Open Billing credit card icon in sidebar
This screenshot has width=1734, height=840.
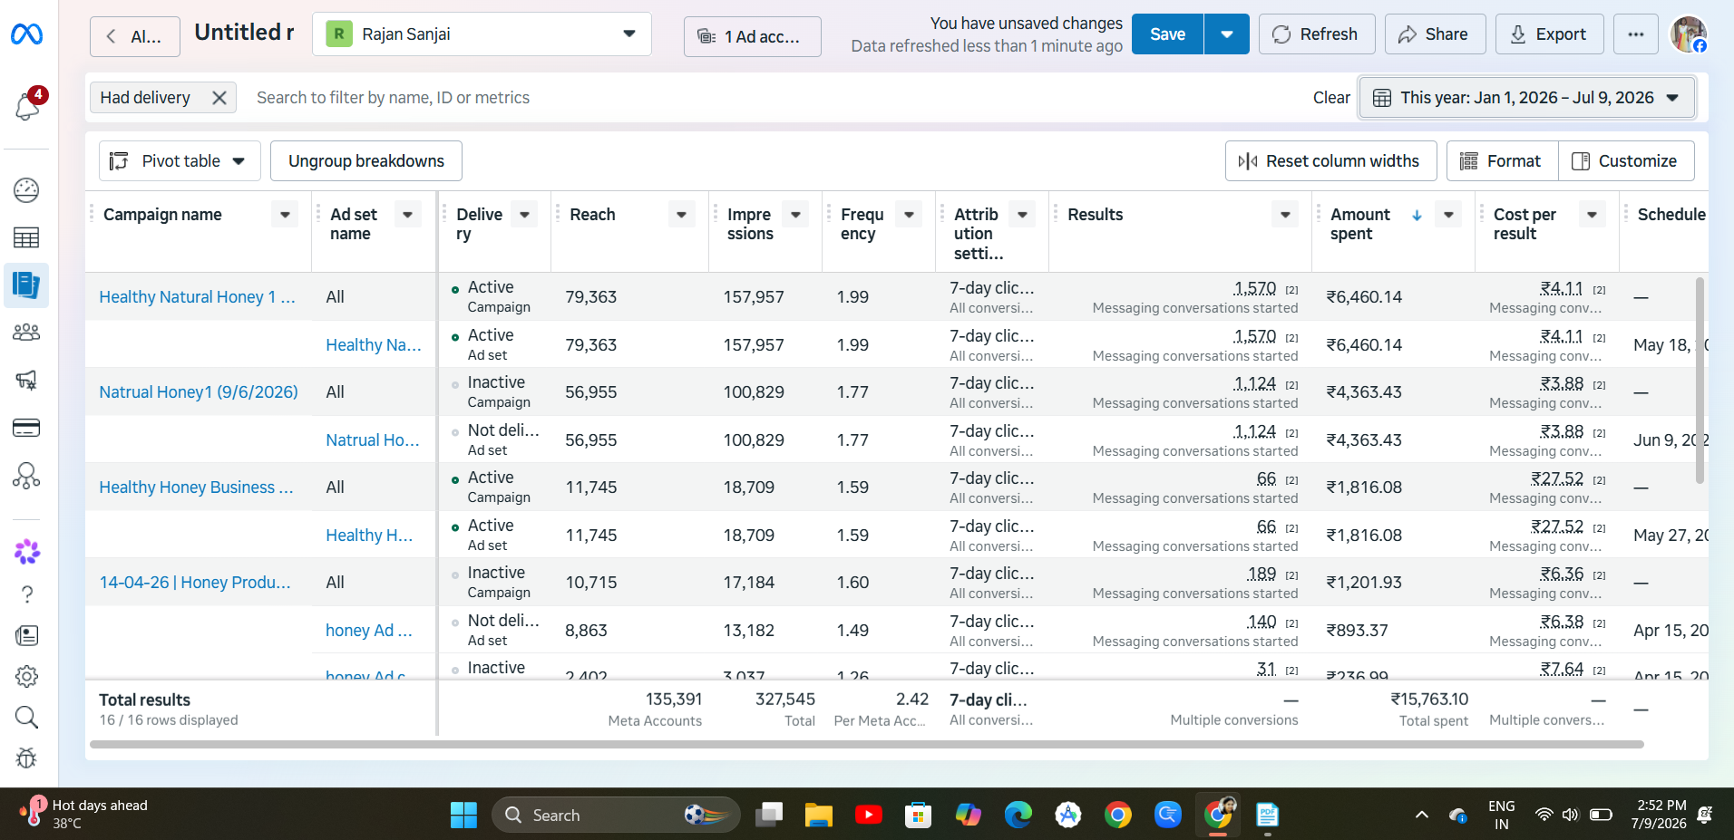(x=26, y=428)
